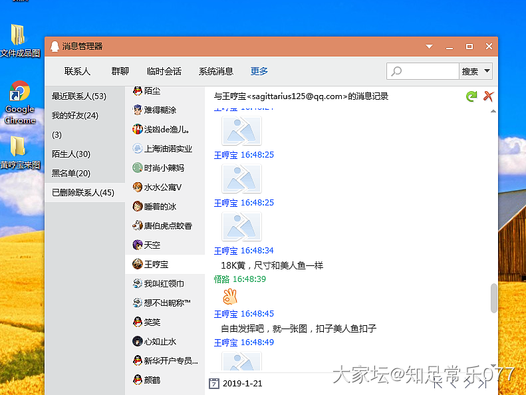
Task: Expand the 我的好友(24) group
Action: tap(75, 116)
